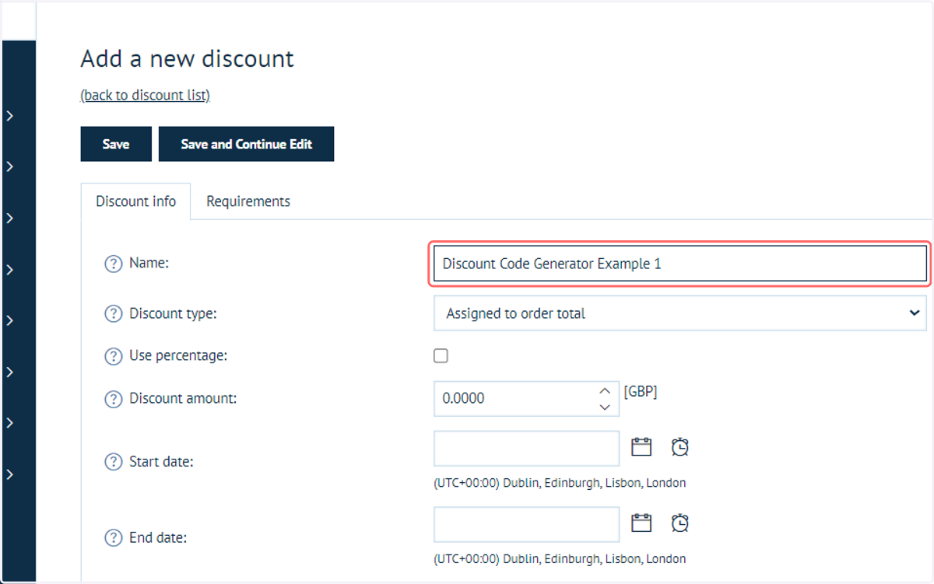Click into the Name input field
This screenshot has height=584, width=934.
(x=680, y=264)
